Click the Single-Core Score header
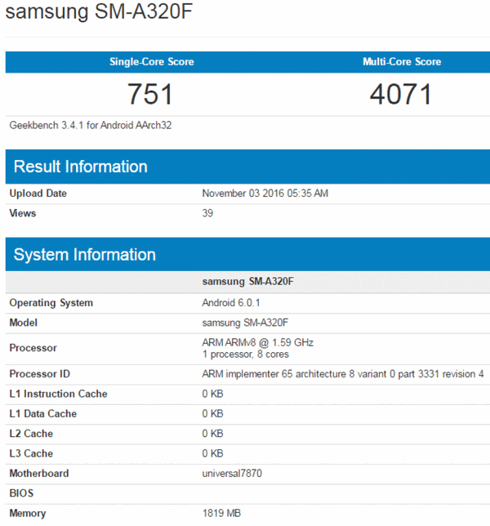This screenshot has height=526, width=490. coord(152,62)
